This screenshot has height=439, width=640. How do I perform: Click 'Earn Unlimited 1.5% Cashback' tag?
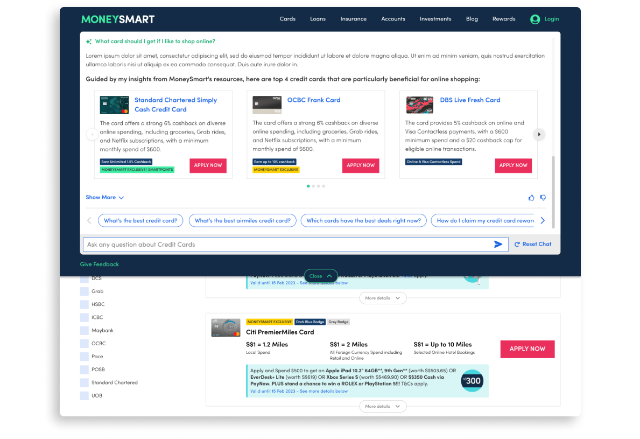tap(126, 162)
